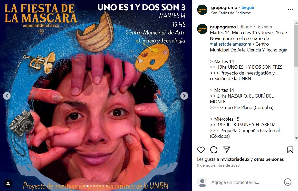The width and height of the screenshot is (298, 191).
Task: Click grupogrumo profile picture in header
Action: point(202,10)
